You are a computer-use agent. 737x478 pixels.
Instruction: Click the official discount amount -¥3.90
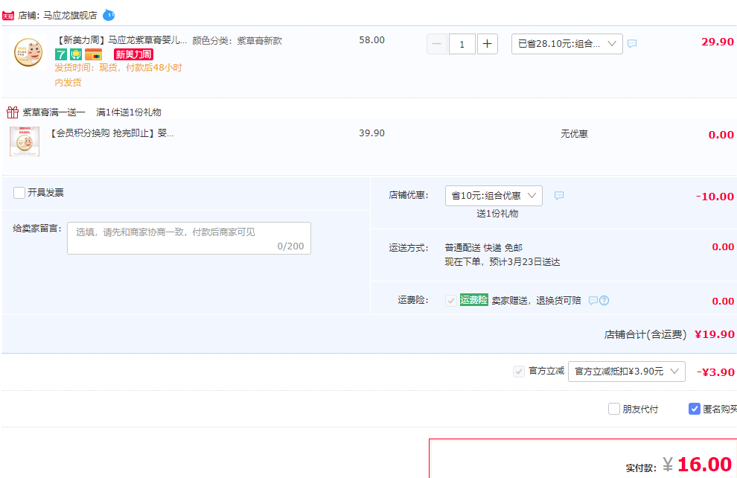[715, 372]
